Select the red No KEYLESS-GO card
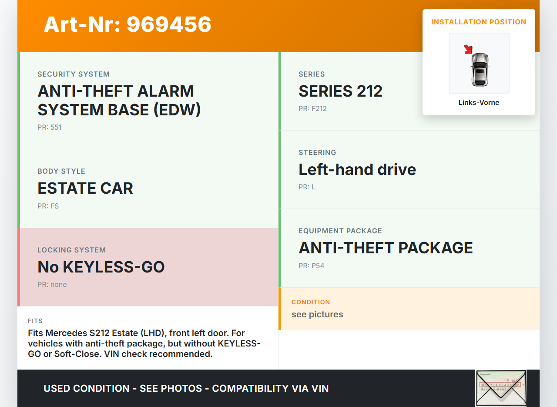The height and width of the screenshot is (407, 557). coord(148,267)
